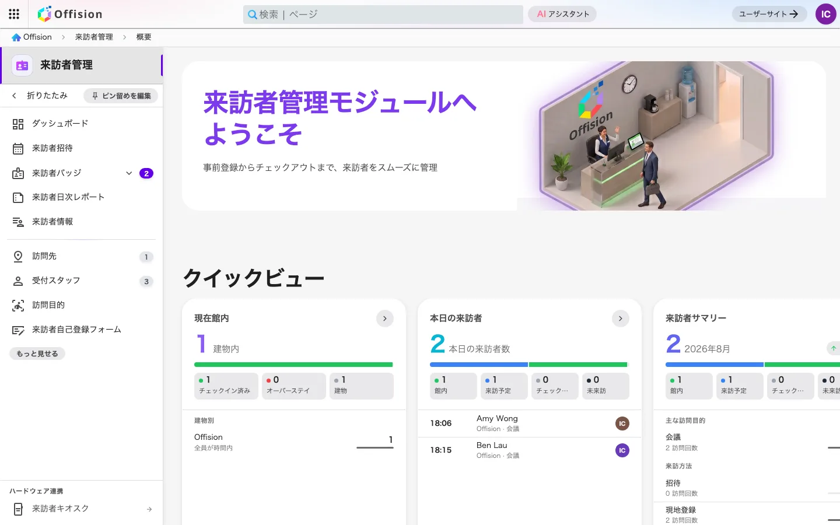The width and height of the screenshot is (840, 525).
Task: Open the IC user avatar menu
Action: [x=825, y=14]
